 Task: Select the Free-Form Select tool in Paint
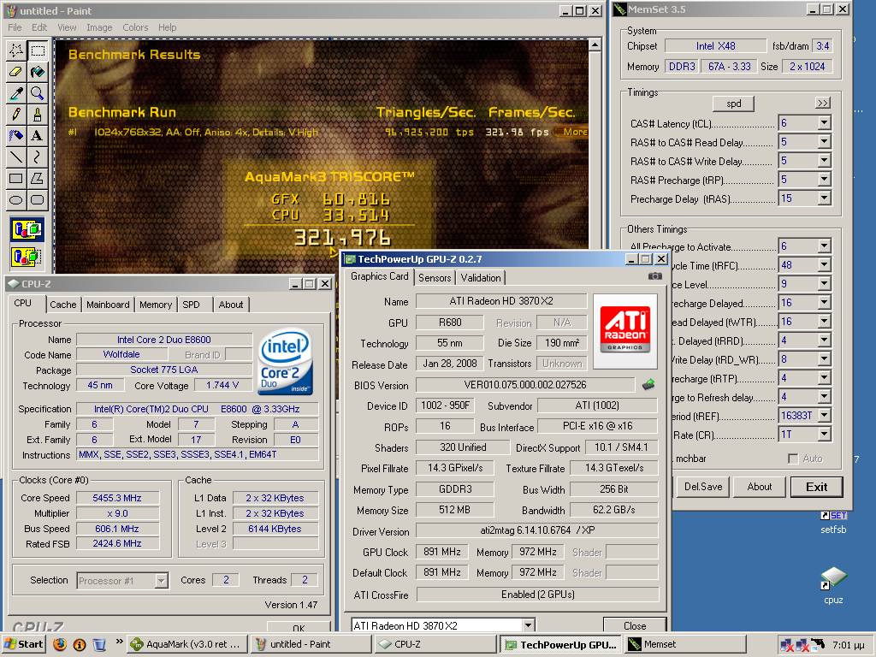(x=16, y=50)
